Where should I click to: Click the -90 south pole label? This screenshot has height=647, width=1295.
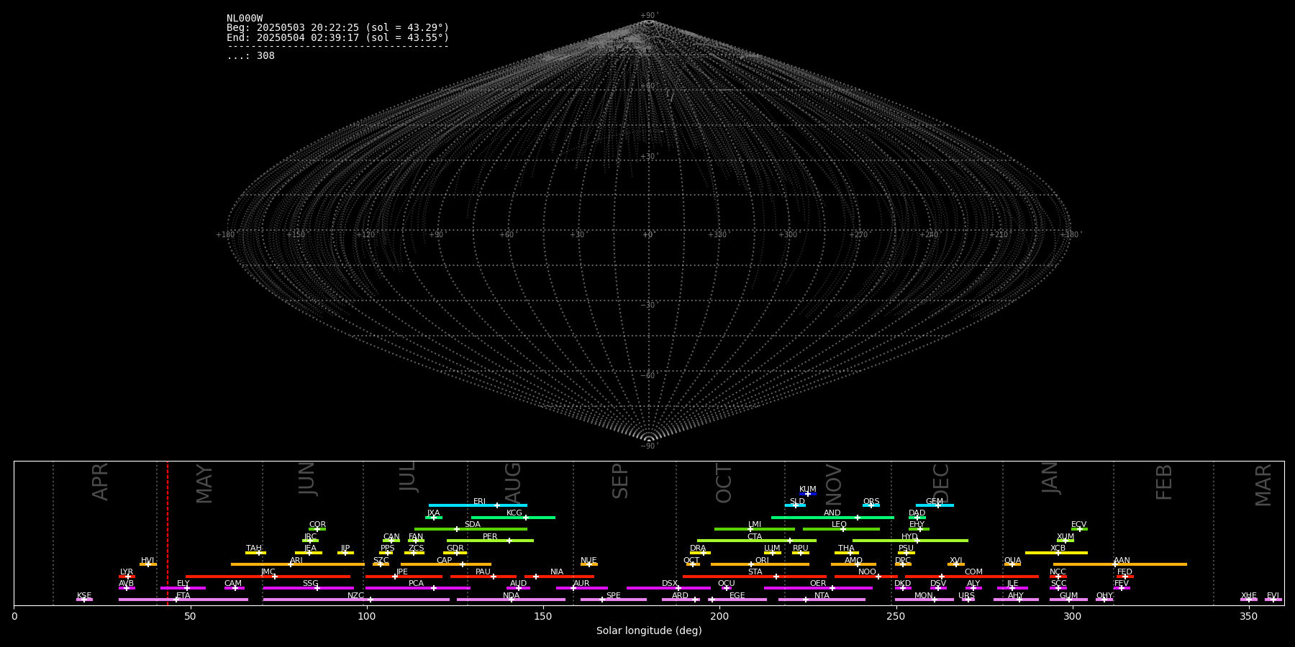[649, 446]
